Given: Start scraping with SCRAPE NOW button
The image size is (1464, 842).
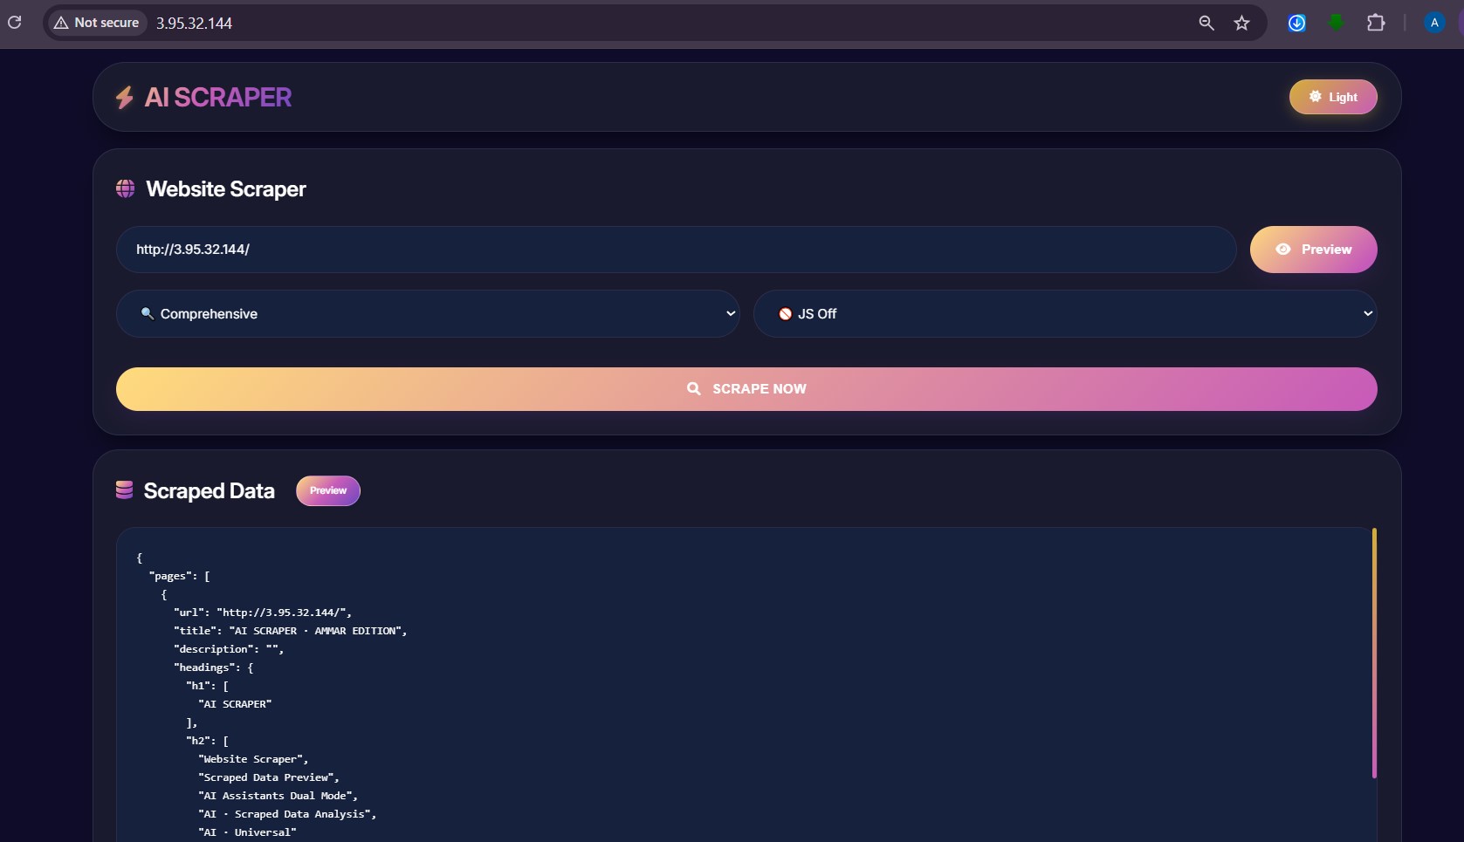Looking at the screenshot, I should tap(746, 389).
